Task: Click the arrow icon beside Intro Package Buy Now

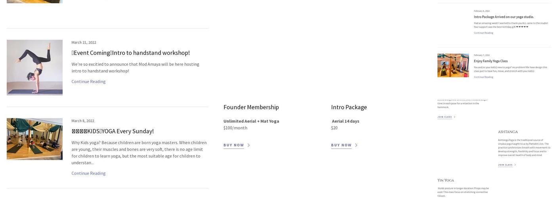Action: coord(356,145)
